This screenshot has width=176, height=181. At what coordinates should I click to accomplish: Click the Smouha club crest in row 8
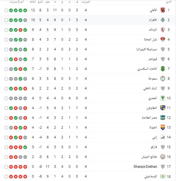coord(163,79)
